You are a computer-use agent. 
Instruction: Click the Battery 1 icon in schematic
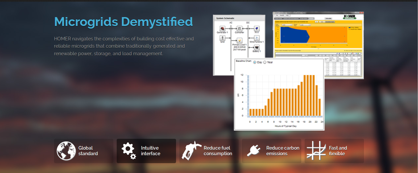(257, 48)
